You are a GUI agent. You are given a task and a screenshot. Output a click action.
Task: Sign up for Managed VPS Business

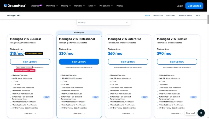click(30, 62)
